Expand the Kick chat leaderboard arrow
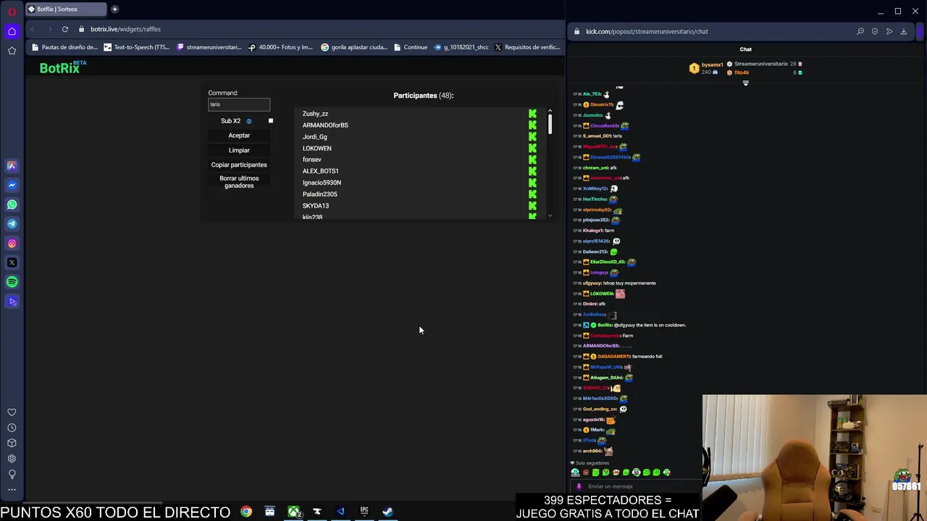 [745, 83]
